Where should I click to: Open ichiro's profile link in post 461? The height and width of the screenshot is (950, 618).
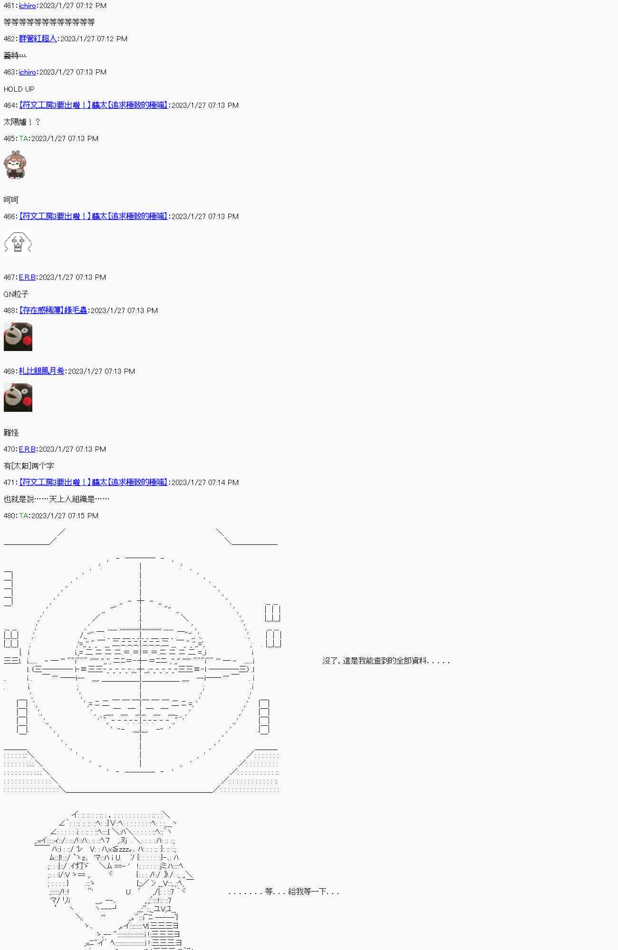28,6
